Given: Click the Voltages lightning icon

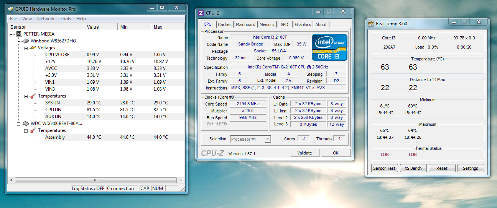Looking at the screenshot, I should coord(33,48).
